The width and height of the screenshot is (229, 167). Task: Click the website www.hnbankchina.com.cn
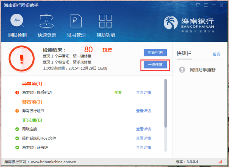tap(53, 162)
